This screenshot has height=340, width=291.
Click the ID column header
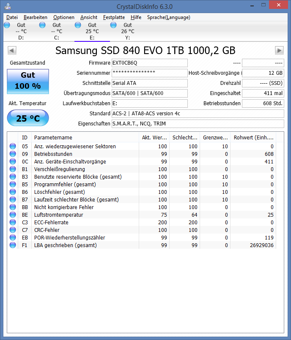click(25, 137)
